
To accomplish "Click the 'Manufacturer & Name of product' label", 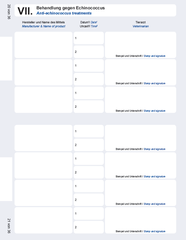I will pyautogui.click(x=43, y=26).
